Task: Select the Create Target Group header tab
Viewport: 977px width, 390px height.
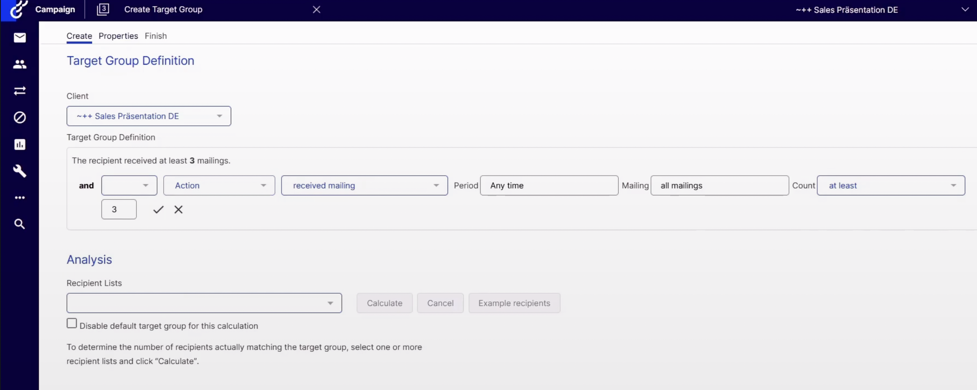Action: 163,9
